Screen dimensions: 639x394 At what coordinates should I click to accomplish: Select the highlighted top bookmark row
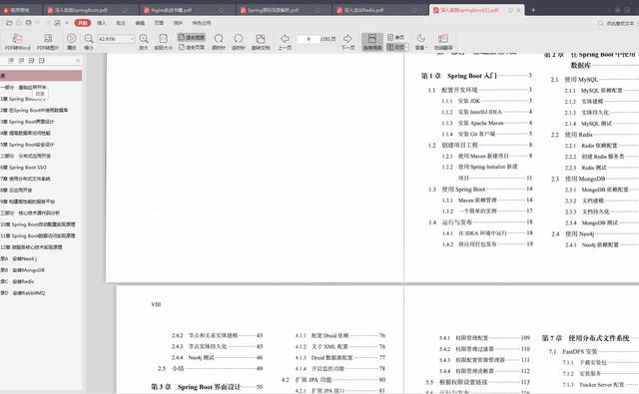[x=41, y=75]
